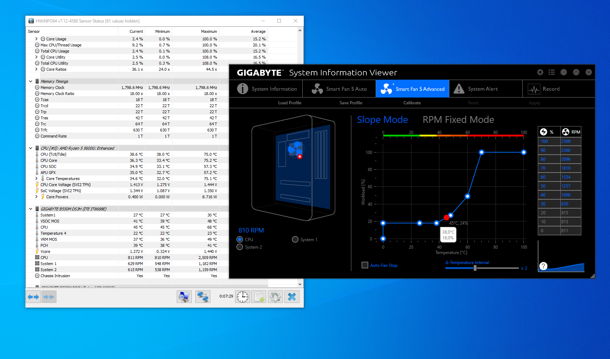Click the Record waveform icon

(x=534, y=89)
